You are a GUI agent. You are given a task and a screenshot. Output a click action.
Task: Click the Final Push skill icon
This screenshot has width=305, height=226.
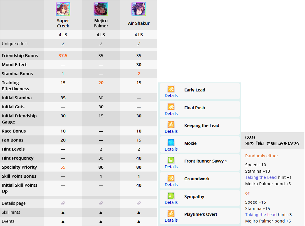tap(171, 107)
